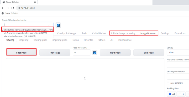
Task: Switch to the Image Browser tab
Action: 148,33
